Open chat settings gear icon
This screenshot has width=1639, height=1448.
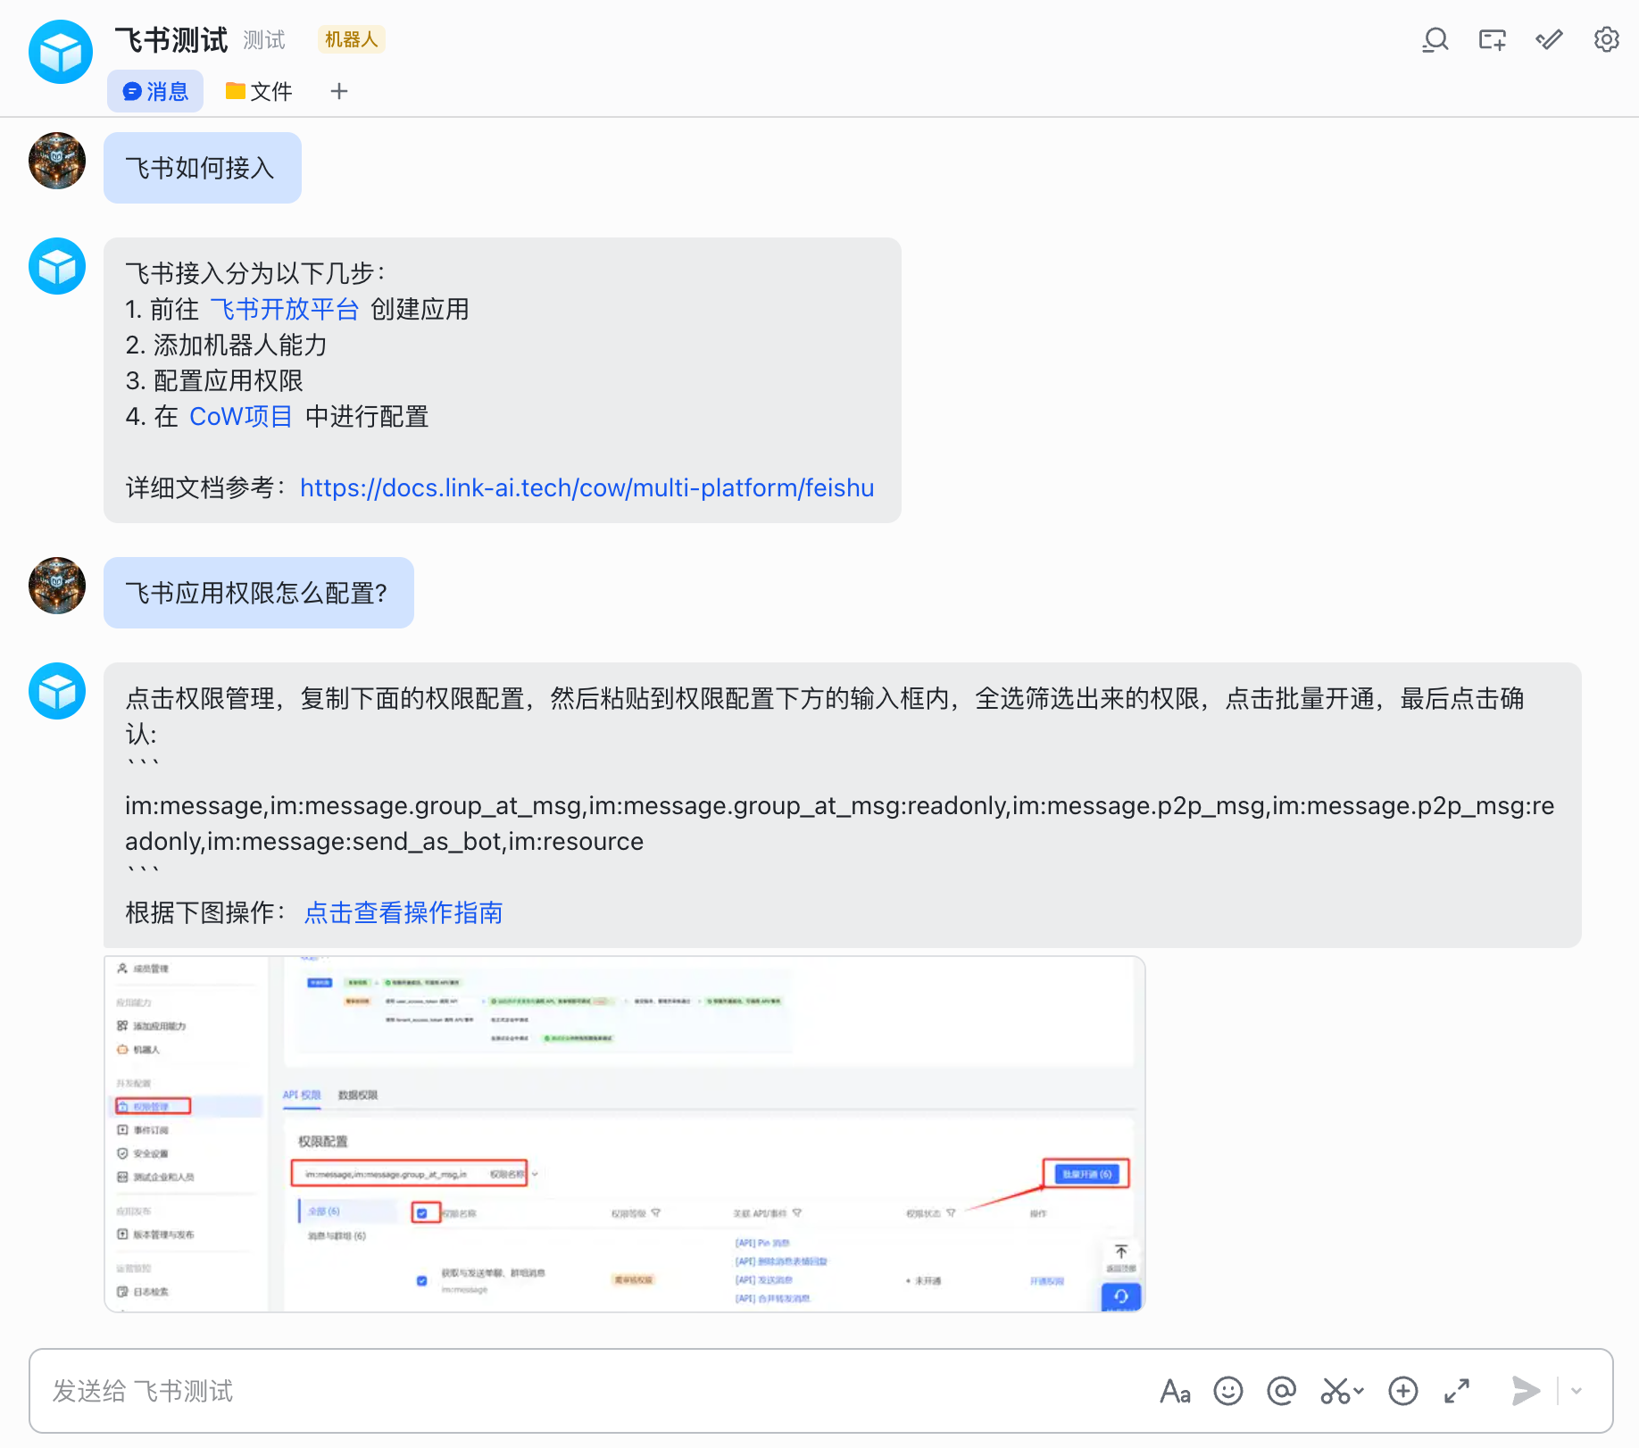[x=1606, y=40]
